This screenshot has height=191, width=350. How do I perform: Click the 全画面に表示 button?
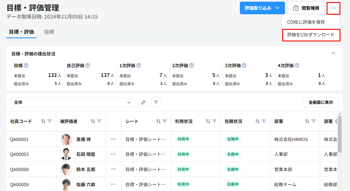click(x=321, y=102)
